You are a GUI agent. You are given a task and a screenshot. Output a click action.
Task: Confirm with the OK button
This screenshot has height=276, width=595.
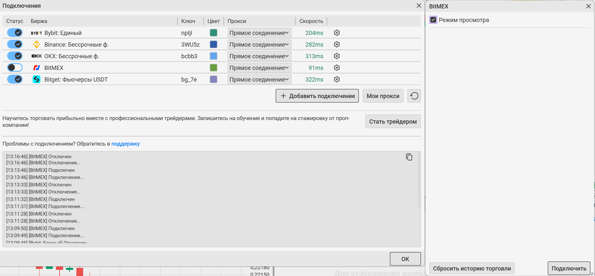click(405, 259)
